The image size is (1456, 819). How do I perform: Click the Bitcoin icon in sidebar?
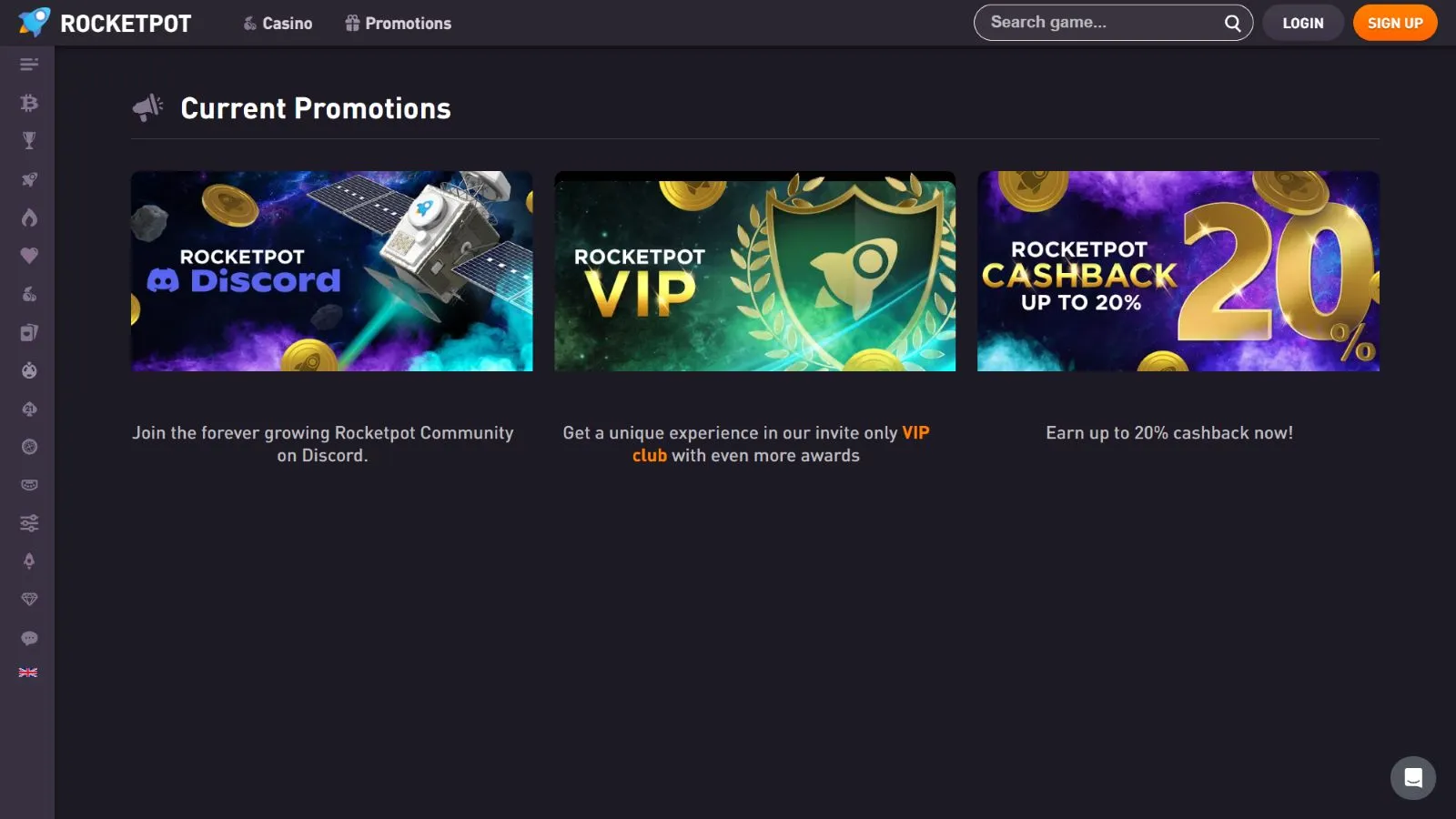click(29, 103)
